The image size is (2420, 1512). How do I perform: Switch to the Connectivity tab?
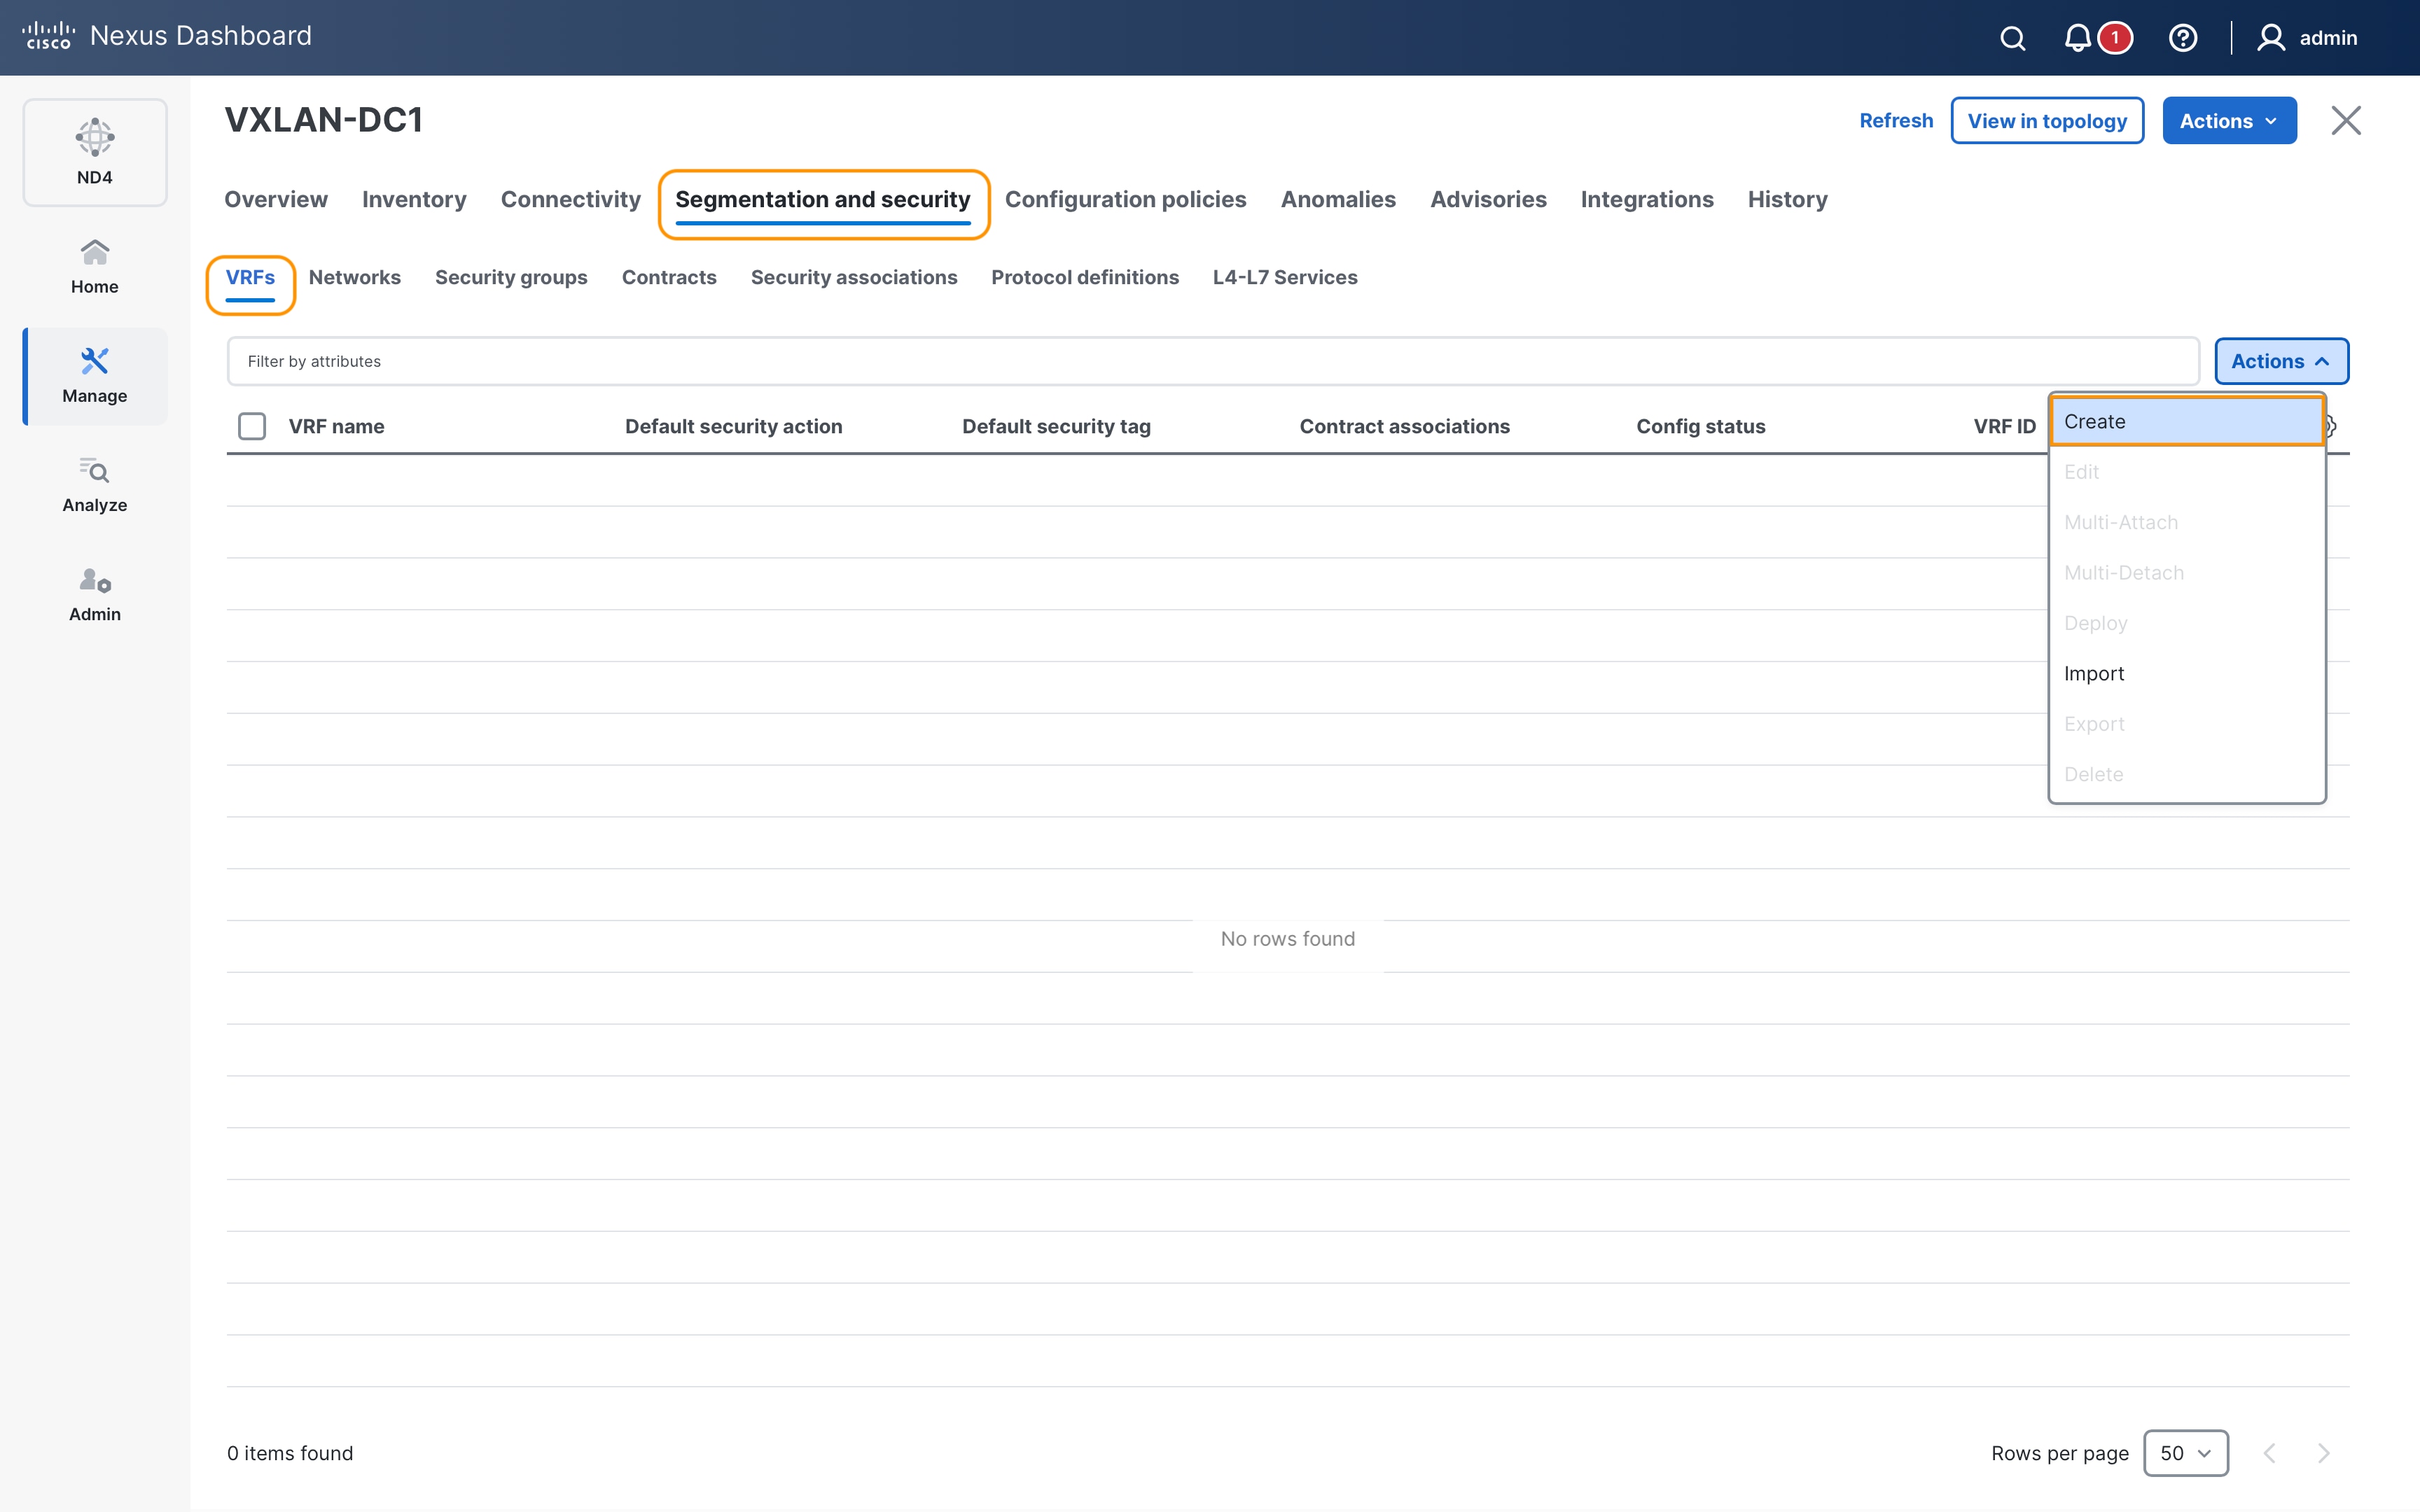pos(570,199)
